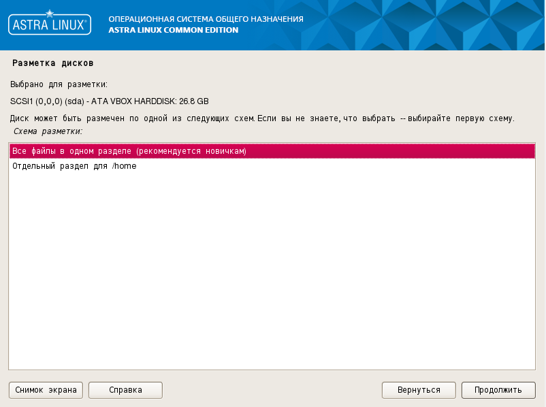Viewport: 546px width, 407px height.
Task: Open help via Справка button
Action: tap(125, 390)
